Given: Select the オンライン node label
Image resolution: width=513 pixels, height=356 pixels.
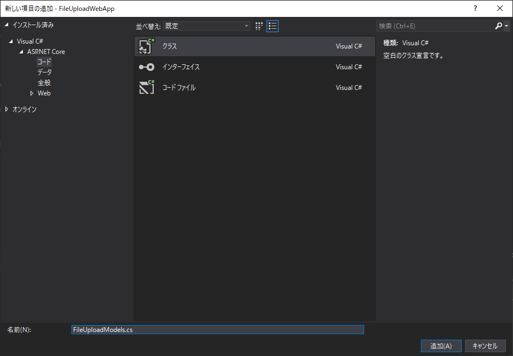Looking at the screenshot, I should 25,109.
